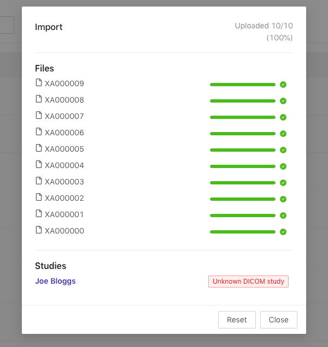Click the file icon beside XA000003
The width and height of the screenshot is (328, 347).
(x=39, y=181)
